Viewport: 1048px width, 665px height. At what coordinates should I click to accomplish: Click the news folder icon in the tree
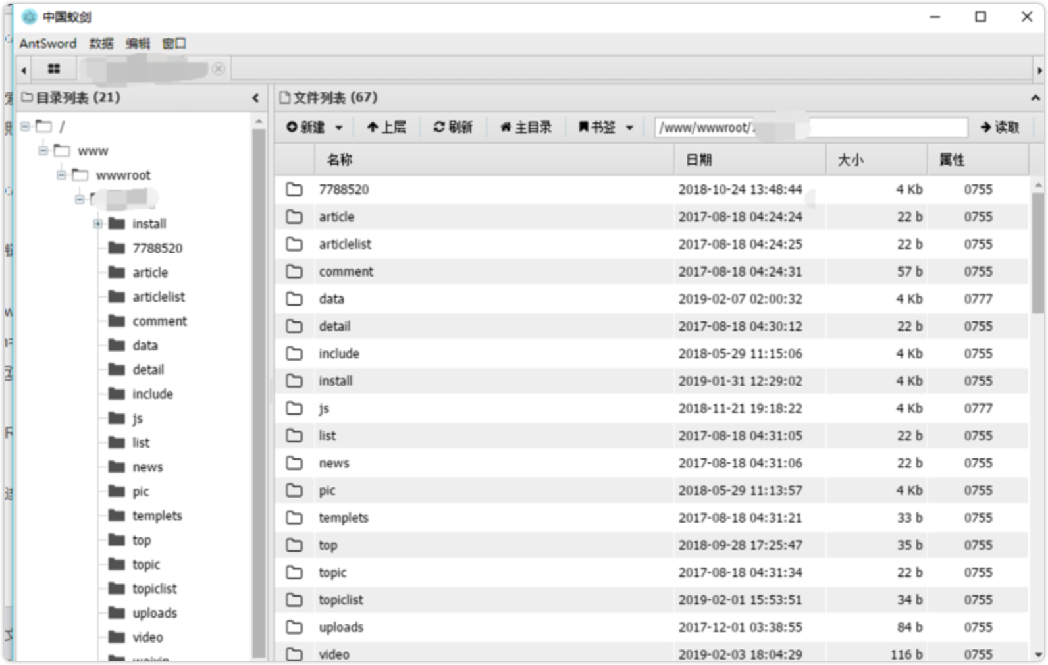[x=117, y=467]
